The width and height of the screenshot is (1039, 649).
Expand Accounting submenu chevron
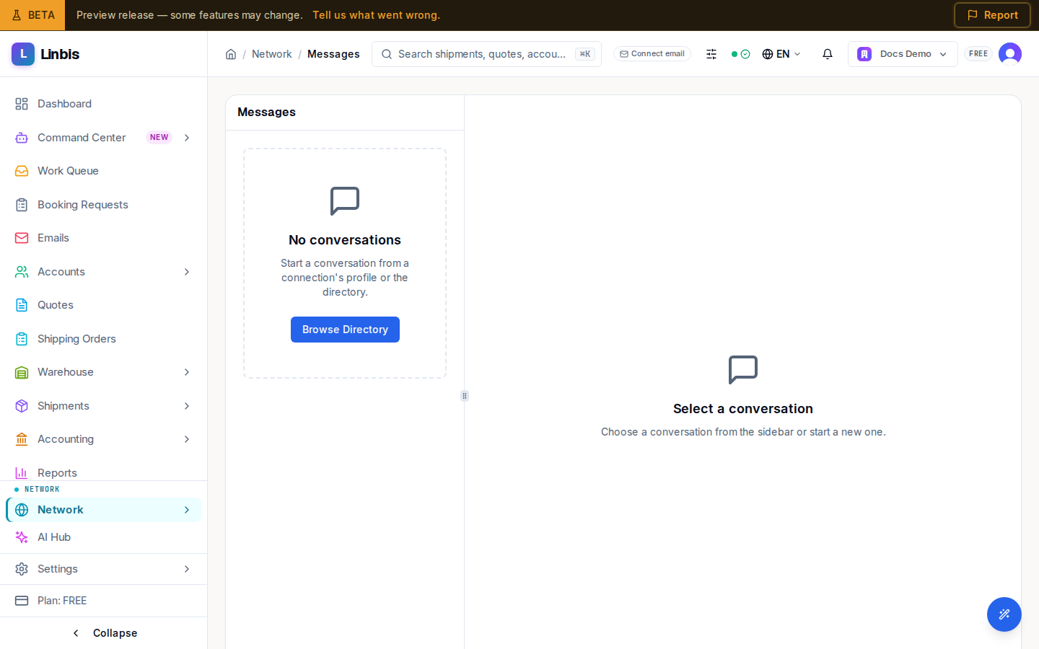tap(187, 439)
